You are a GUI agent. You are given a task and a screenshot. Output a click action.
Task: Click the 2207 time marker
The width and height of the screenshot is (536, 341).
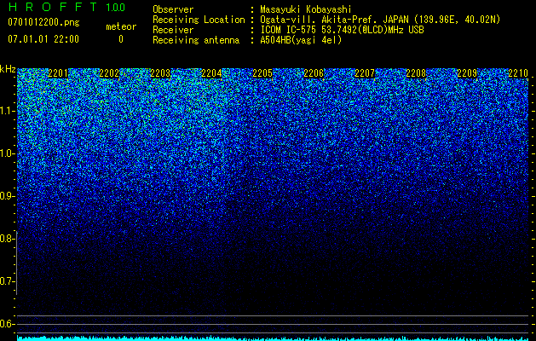point(365,72)
